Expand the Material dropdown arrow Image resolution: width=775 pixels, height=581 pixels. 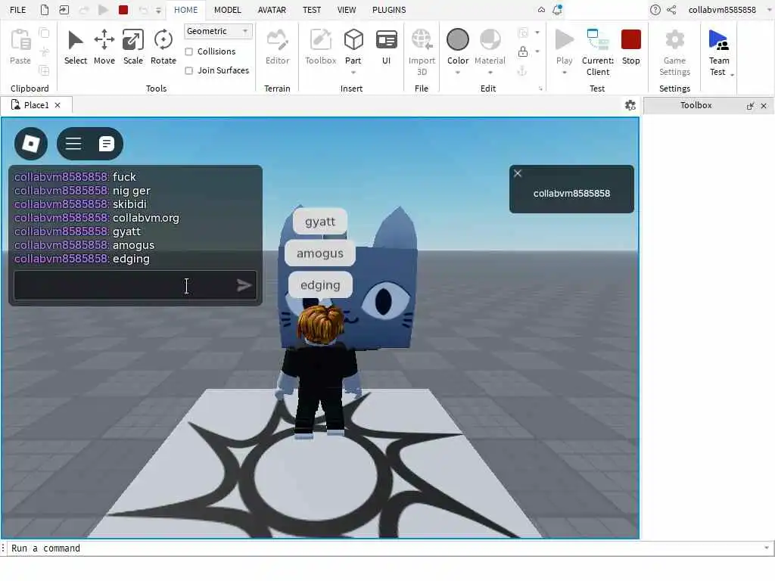click(x=490, y=73)
